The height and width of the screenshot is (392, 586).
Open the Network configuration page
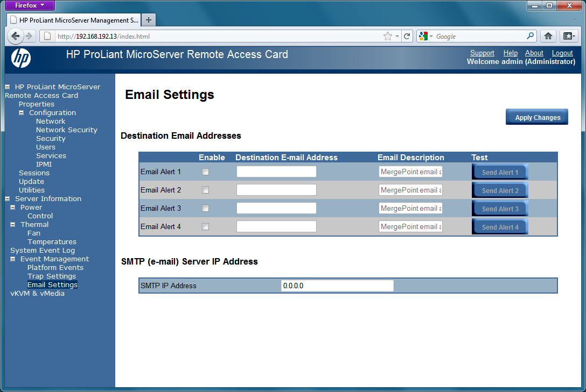51,121
